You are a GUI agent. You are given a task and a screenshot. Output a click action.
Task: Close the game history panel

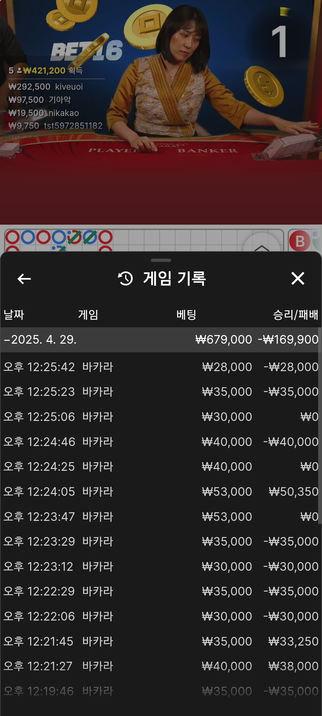pyautogui.click(x=298, y=279)
